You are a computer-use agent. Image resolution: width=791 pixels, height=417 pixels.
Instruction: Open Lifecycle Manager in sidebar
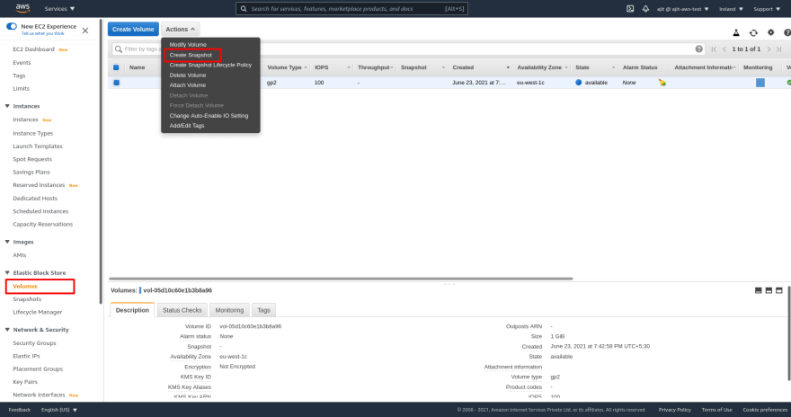pos(38,313)
